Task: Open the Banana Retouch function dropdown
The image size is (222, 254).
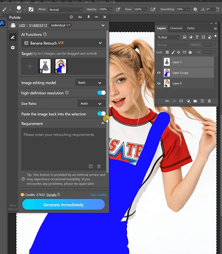Action: [63, 43]
